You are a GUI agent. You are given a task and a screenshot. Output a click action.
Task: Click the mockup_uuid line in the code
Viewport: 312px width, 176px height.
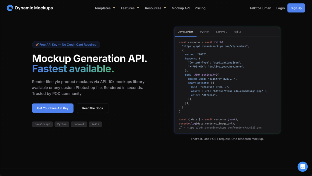(x=212, y=79)
